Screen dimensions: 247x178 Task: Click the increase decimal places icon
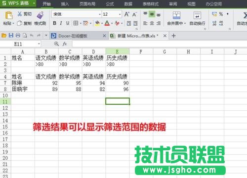pyautogui.click(x=214, y=23)
